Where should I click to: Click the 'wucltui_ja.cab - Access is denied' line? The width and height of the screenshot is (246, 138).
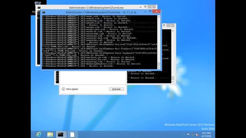[x=88, y=57]
